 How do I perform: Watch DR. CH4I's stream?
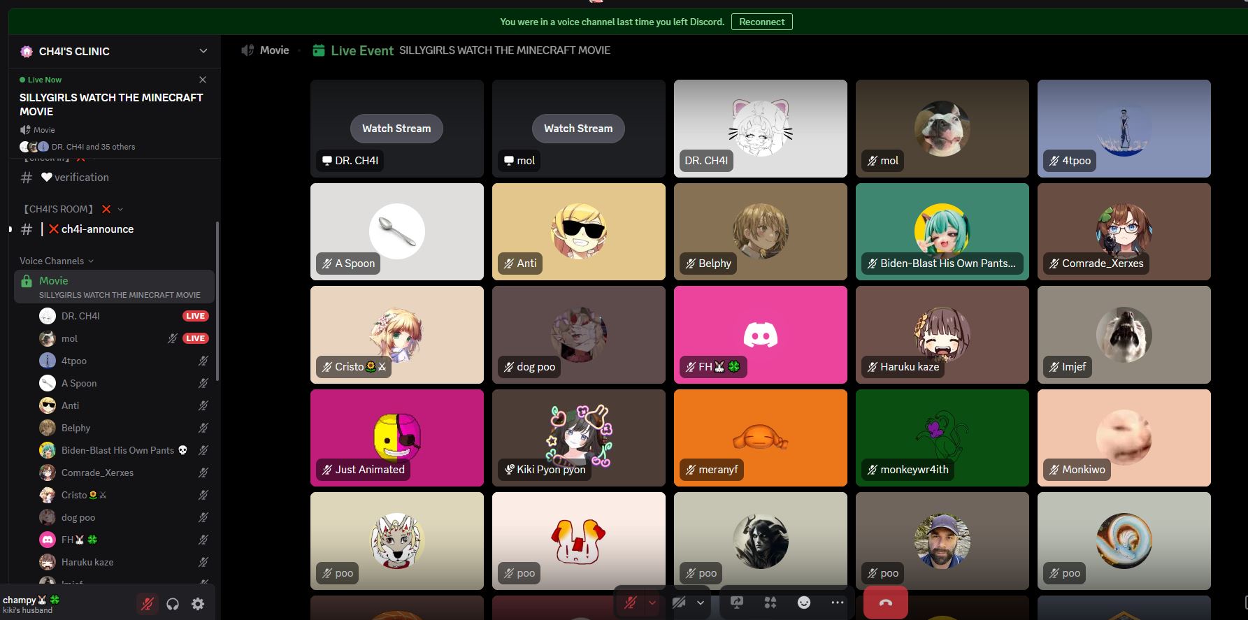click(396, 129)
